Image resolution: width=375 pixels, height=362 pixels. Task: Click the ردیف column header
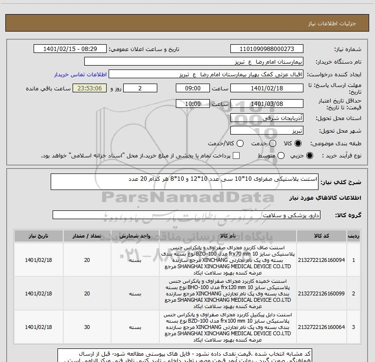click(354, 236)
